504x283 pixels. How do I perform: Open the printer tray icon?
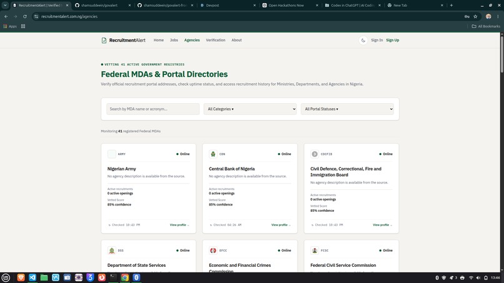tap(462, 278)
